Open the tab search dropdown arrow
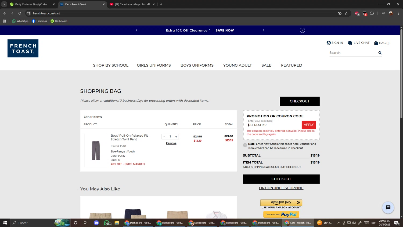403x227 pixels. [x=4, y=4]
